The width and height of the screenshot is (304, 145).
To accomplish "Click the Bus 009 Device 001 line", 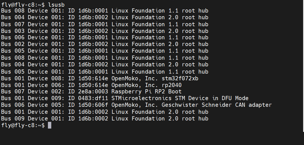I will click(x=104, y=119).
